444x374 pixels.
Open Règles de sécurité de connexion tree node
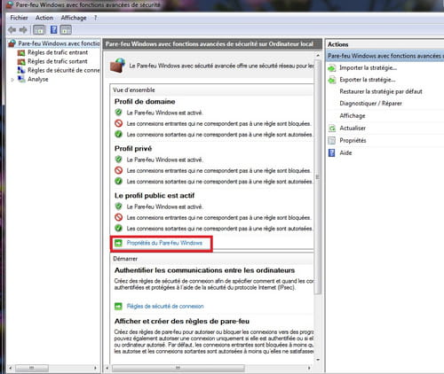pos(64,70)
